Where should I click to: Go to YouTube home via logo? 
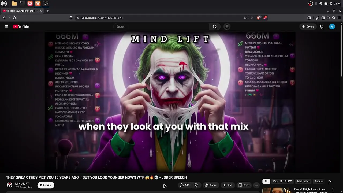coord(21,27)
